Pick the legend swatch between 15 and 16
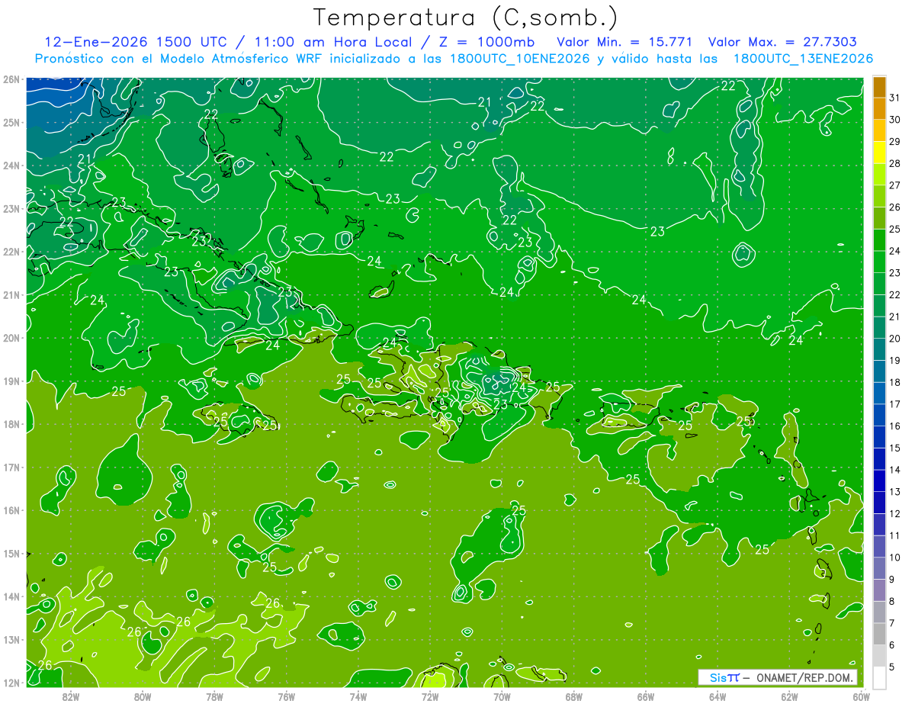This screenshot has width=915, height=707. pyautogui.click(x=879, y=437)
